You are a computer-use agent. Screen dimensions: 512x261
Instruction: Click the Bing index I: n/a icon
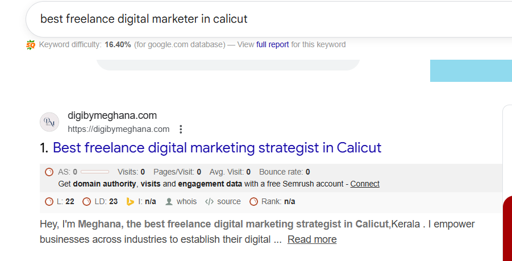130,201
